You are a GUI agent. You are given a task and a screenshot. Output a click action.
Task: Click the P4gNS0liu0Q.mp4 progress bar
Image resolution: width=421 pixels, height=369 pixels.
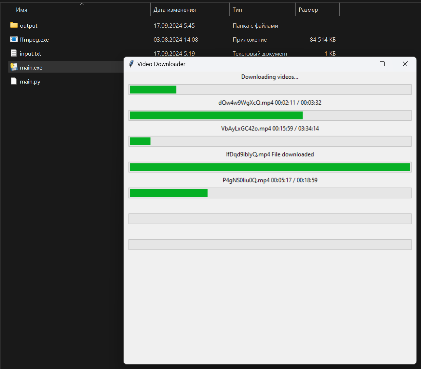[270, 193]
